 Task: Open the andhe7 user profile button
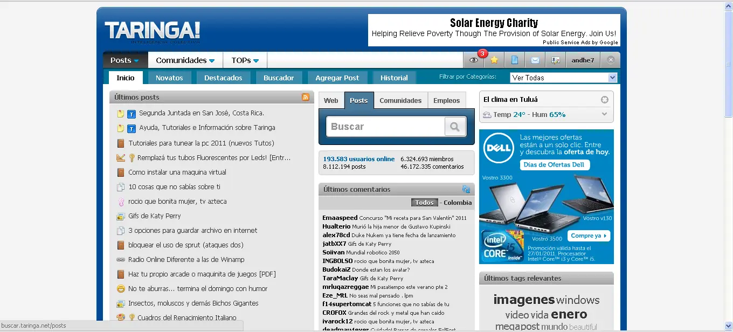583,60
